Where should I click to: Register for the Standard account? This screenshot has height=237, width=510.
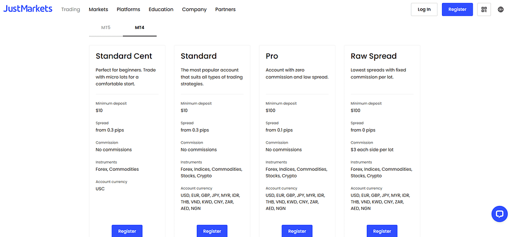[212, 231]
